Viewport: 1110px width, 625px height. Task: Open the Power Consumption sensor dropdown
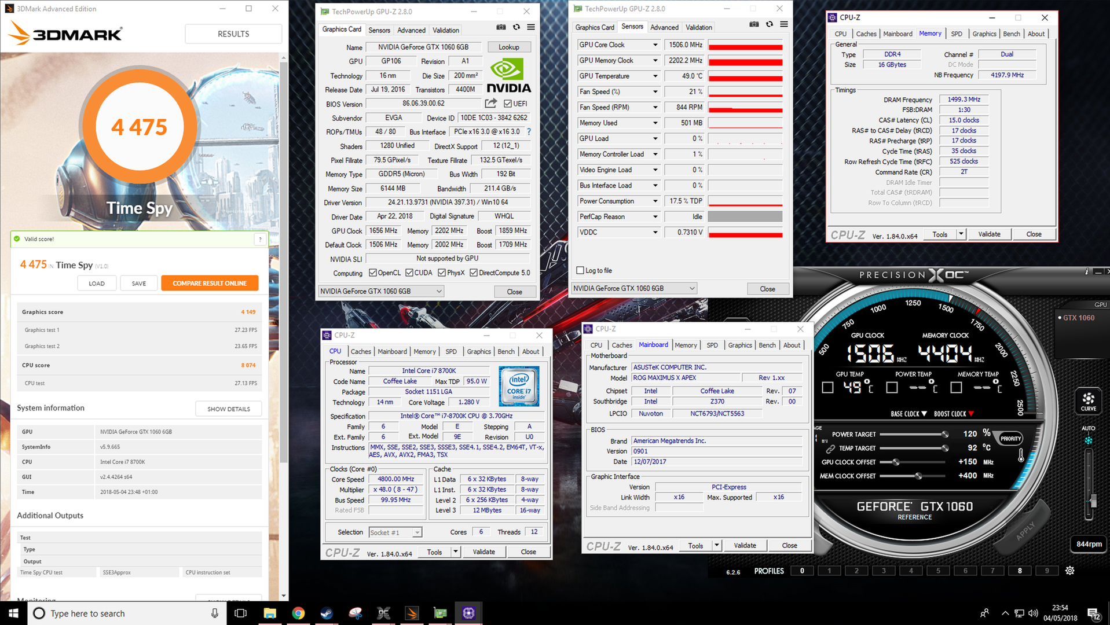click(x=655, y=201)
